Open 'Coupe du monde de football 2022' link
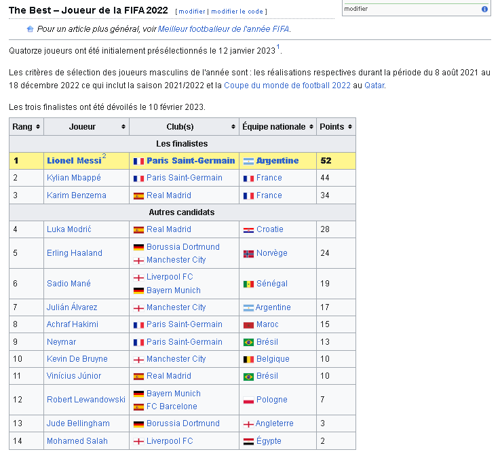Viewport: 500px width, 454px height. click(x=287, y=86)
